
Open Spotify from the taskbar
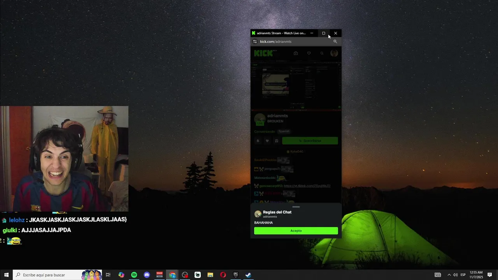coord(134,275)
